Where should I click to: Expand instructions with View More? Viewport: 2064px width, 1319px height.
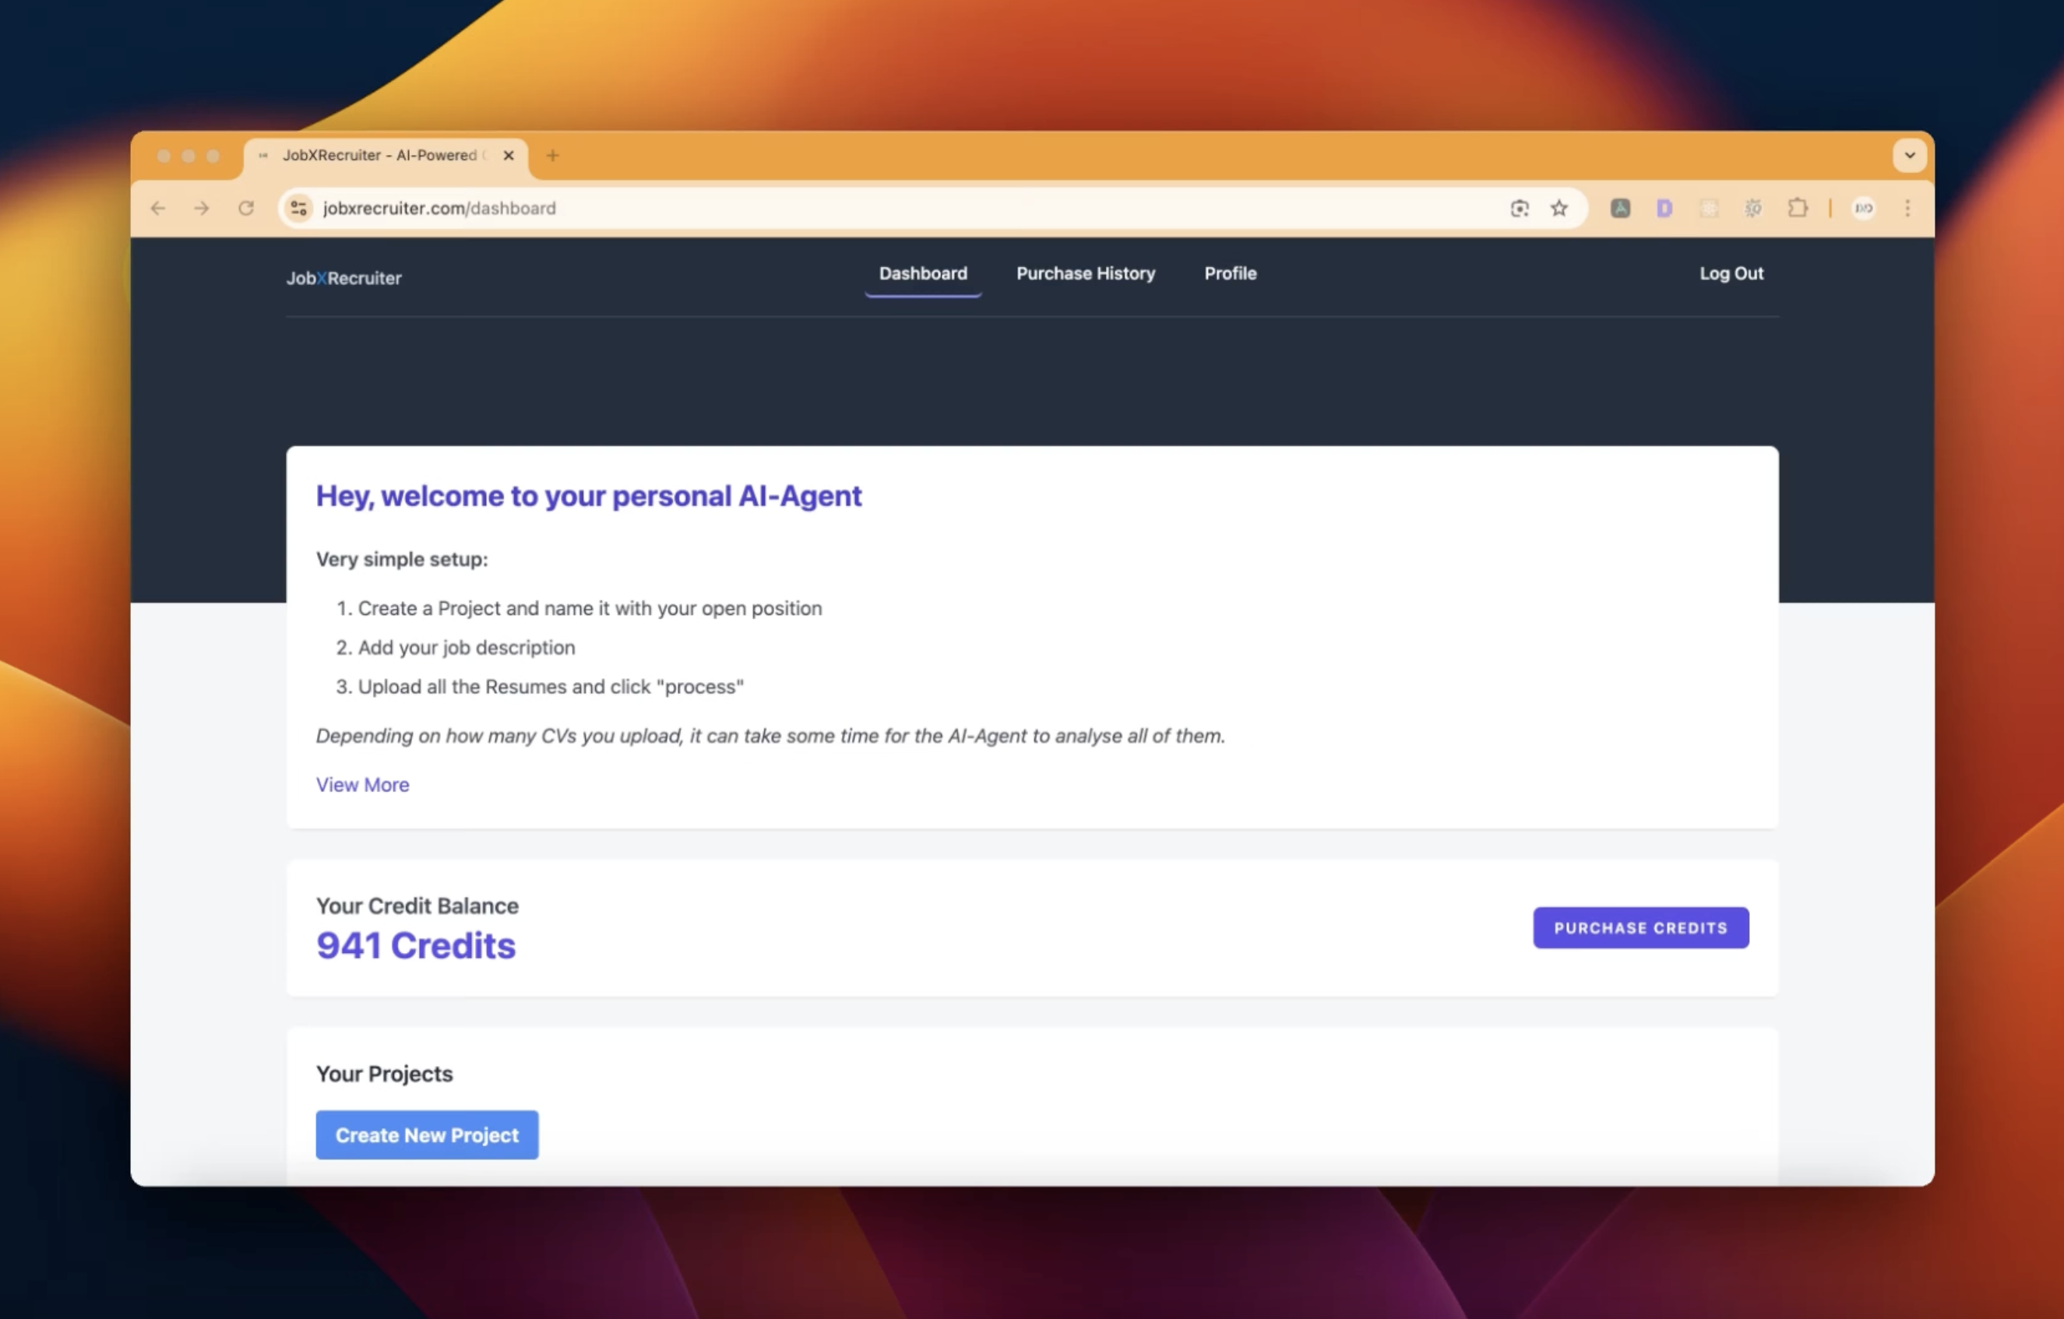tap(363, 784)
